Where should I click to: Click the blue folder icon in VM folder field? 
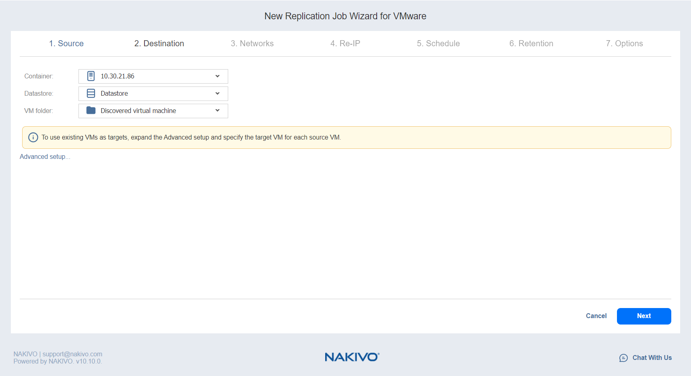(91, 111)
